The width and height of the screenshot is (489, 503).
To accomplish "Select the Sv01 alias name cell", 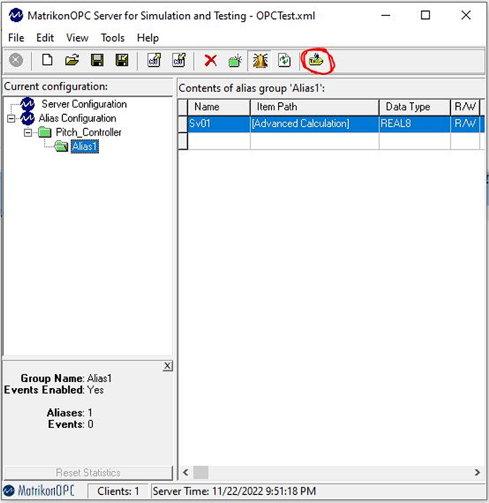I will pyautogui.click(x=219, y=124).
